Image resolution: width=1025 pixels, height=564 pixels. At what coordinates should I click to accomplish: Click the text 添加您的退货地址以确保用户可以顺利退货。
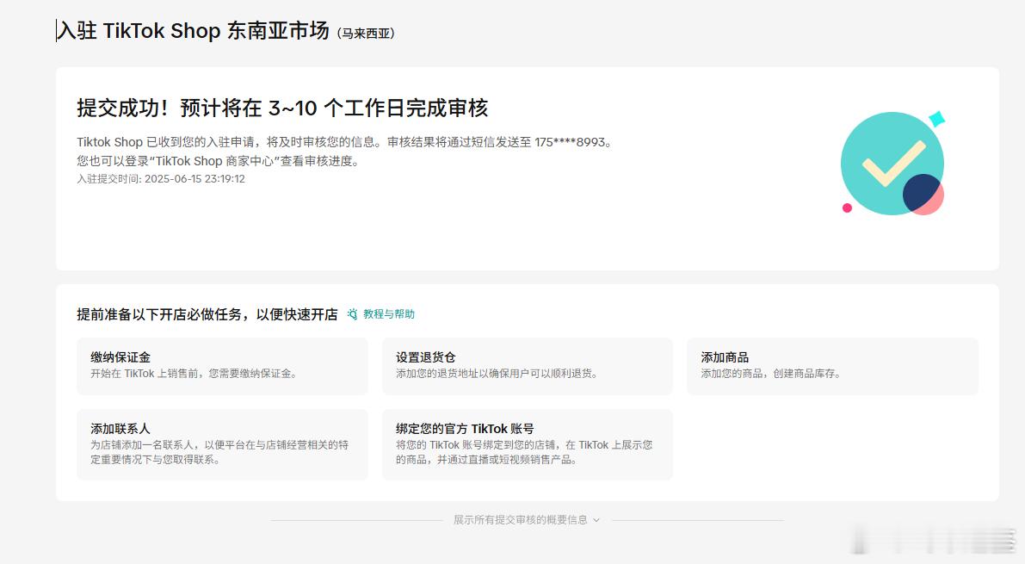click(x=497, y=374)
